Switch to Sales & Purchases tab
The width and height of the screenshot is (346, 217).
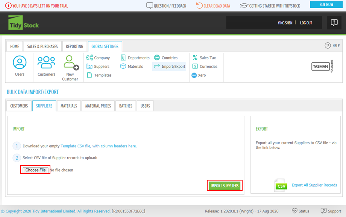tap(42, 46)
